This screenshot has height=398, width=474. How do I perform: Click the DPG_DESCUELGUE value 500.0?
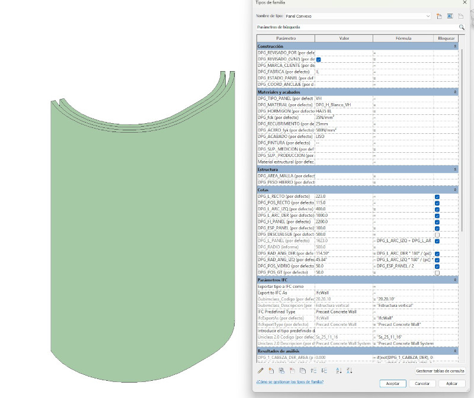(x=344, y=235)
